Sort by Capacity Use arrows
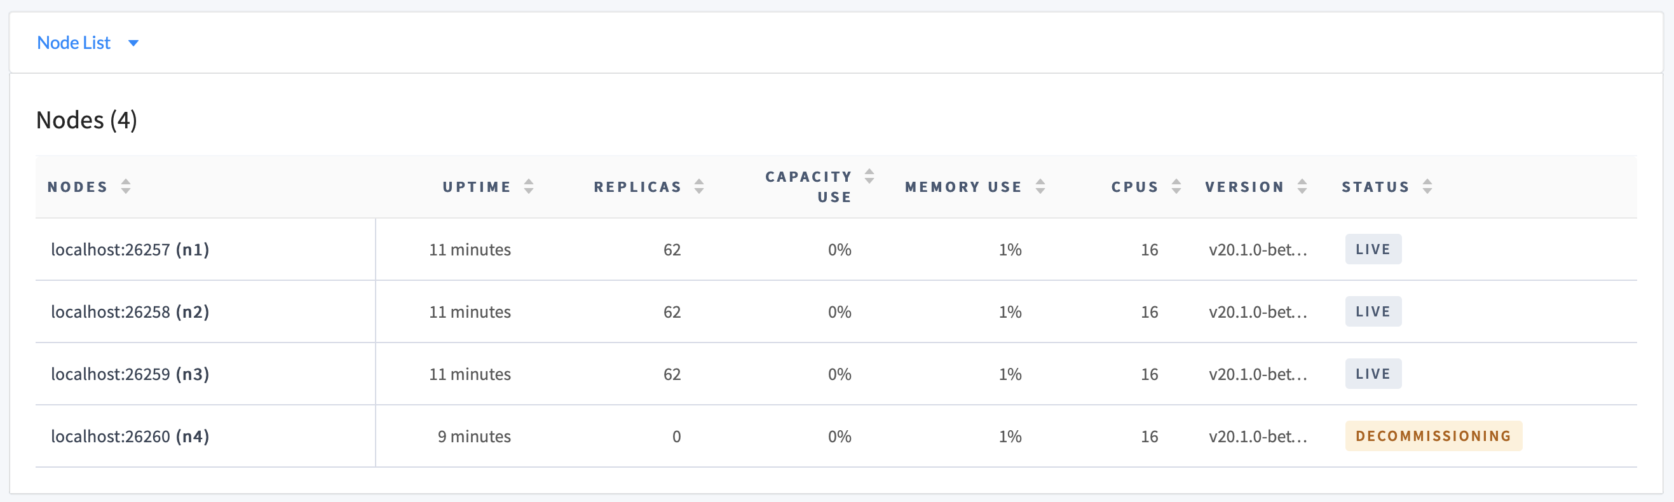Screen dimensions: 1674x502 (x=869, y=176)
